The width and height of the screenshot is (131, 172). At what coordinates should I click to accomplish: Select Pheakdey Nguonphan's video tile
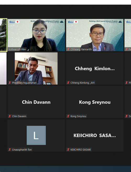pyautogui.click(x=36, y=69)
